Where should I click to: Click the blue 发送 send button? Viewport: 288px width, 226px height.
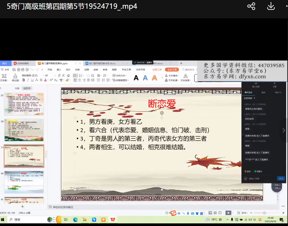coord(281,179)
